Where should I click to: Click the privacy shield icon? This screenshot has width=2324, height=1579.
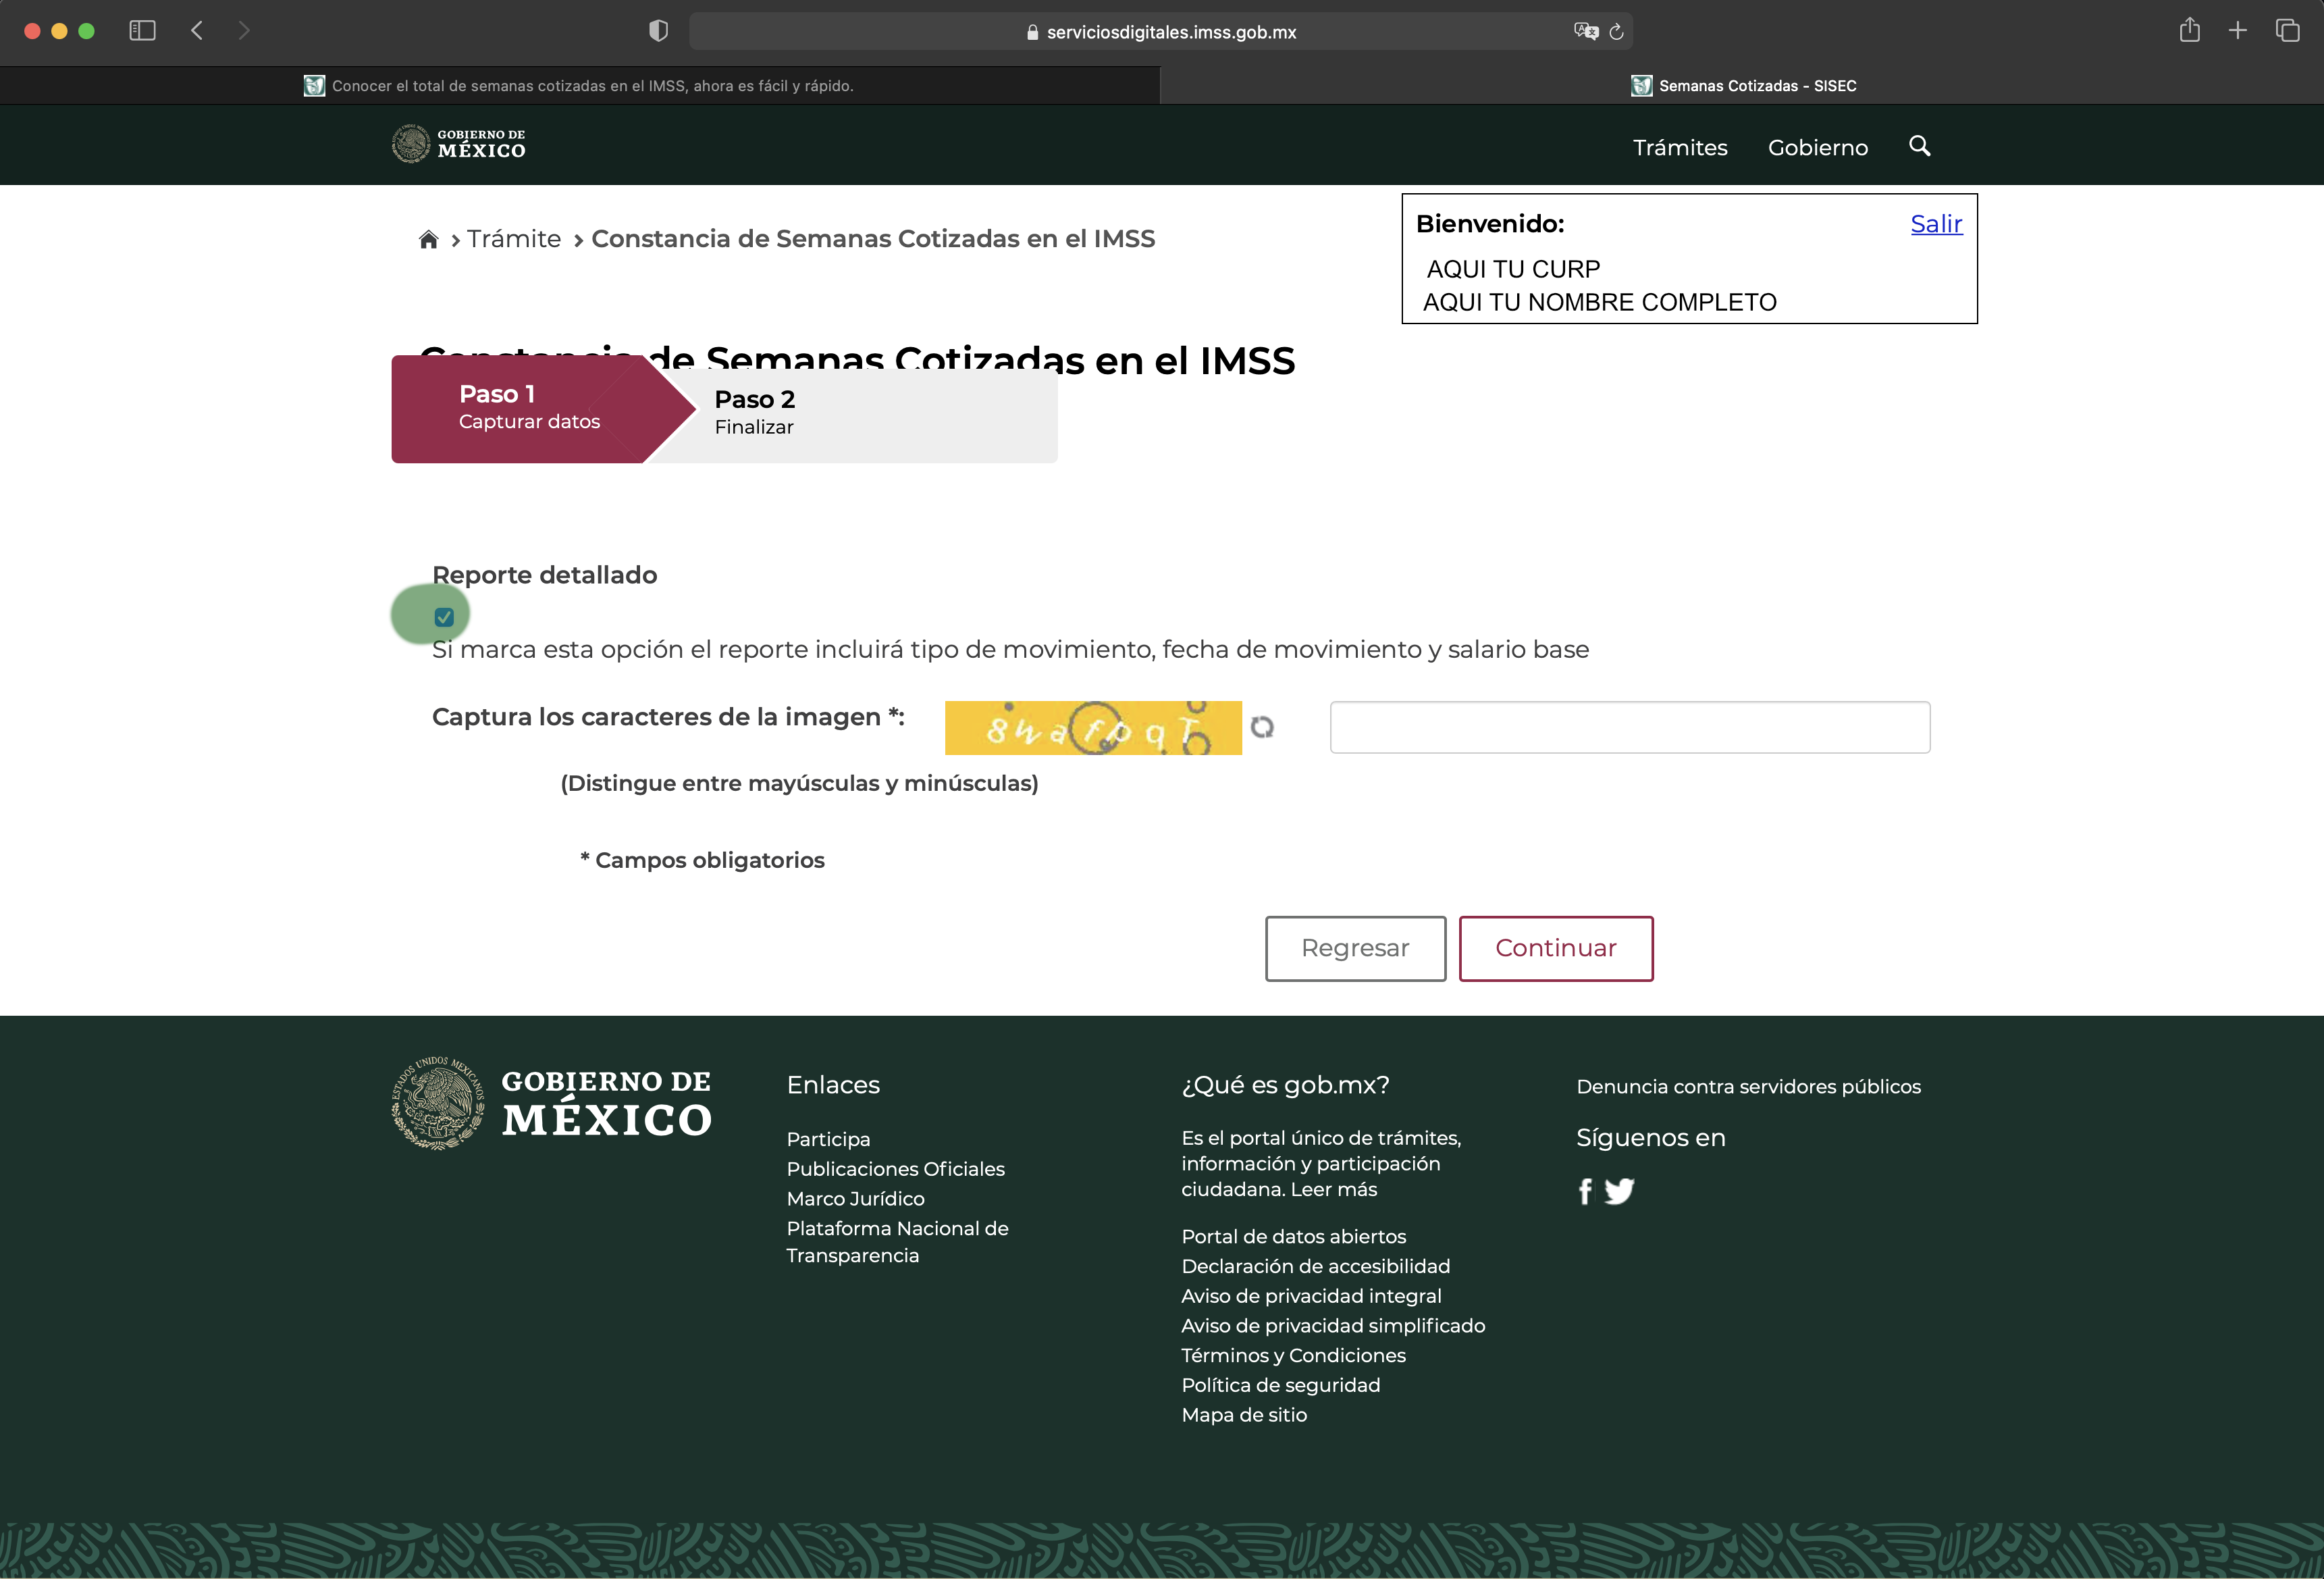658,31
